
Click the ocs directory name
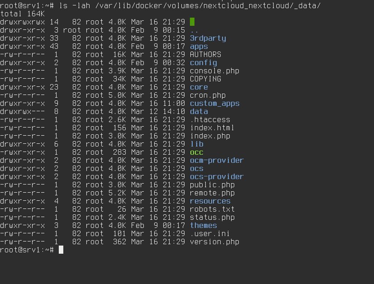197,168
